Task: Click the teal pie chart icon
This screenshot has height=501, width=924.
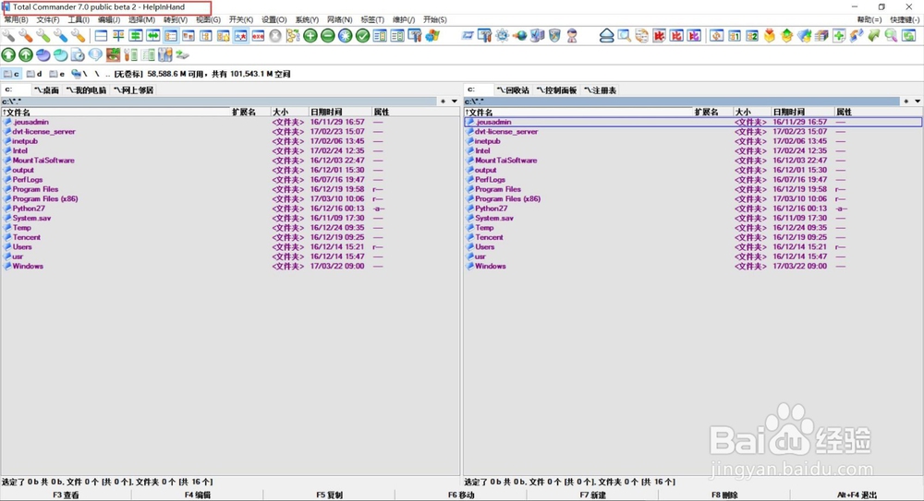Action: click(61, 55)
